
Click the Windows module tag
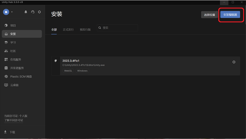coord(82,71)
